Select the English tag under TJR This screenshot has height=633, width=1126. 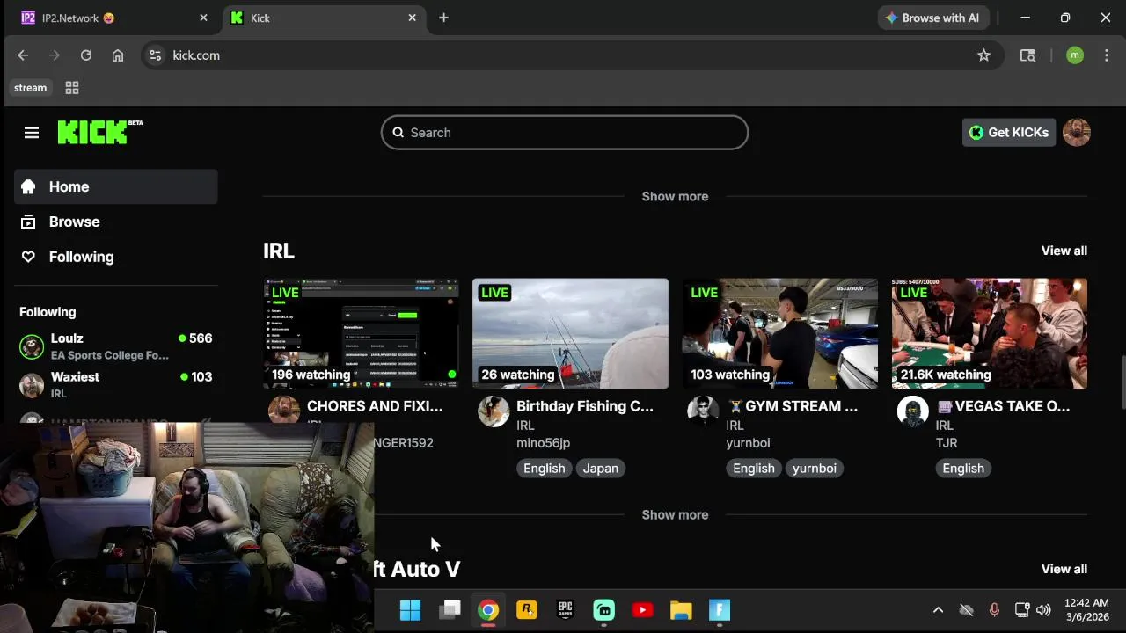[x=963, y=469]
